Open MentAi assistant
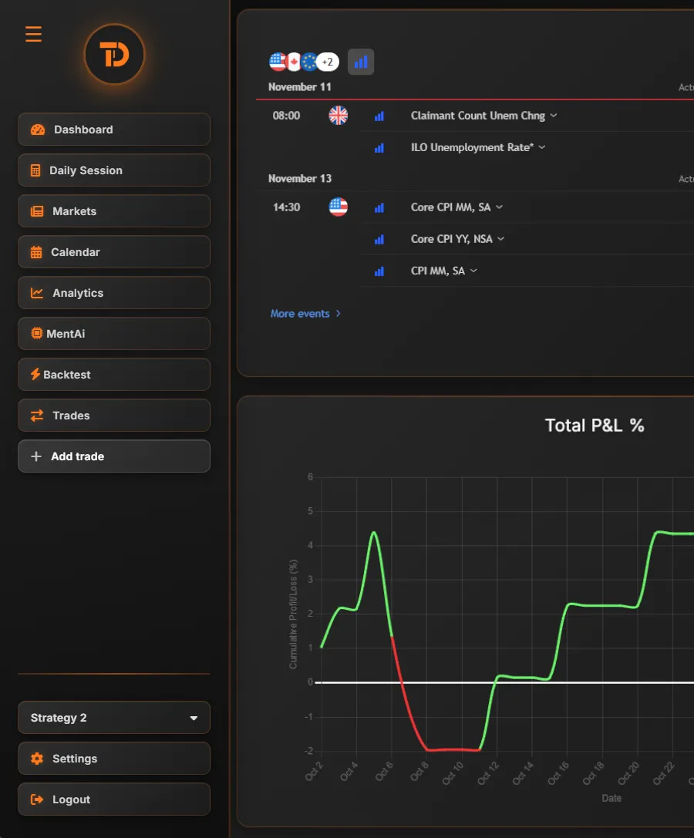The height and width of the screenshot is (838, 694). 114,334
